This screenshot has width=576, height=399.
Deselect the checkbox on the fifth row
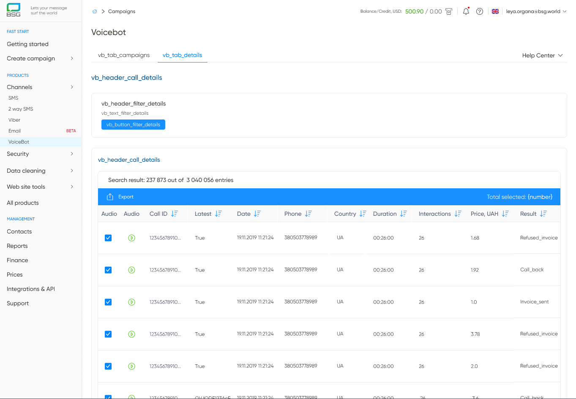click(108, 366)
